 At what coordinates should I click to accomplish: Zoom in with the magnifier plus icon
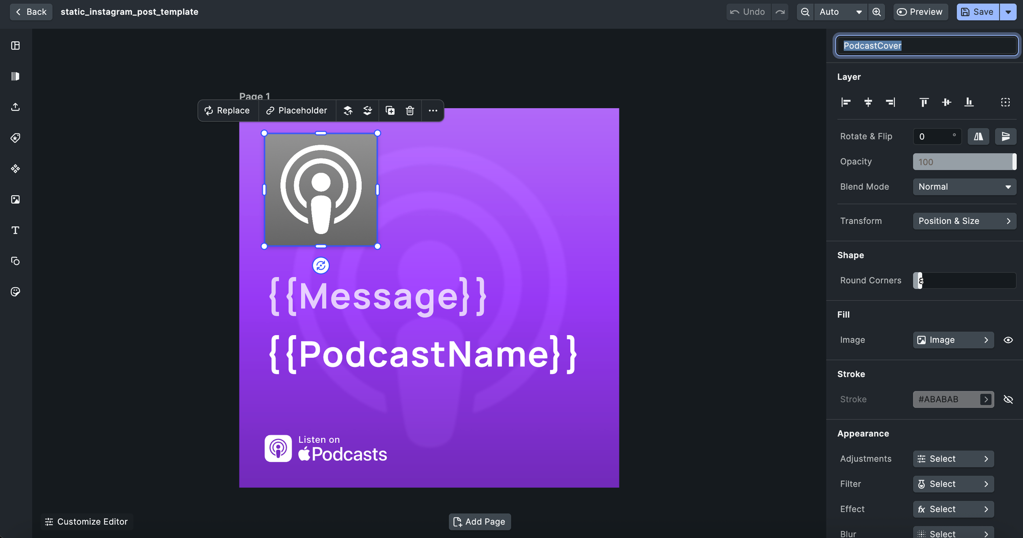click(x=877, y=12)
